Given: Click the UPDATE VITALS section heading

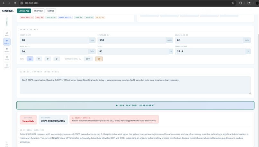Looking at the screenshot, I should point(29,30).
